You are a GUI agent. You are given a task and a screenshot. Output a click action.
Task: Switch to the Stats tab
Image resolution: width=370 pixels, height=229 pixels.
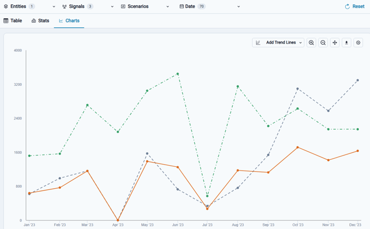coord(40,20)
